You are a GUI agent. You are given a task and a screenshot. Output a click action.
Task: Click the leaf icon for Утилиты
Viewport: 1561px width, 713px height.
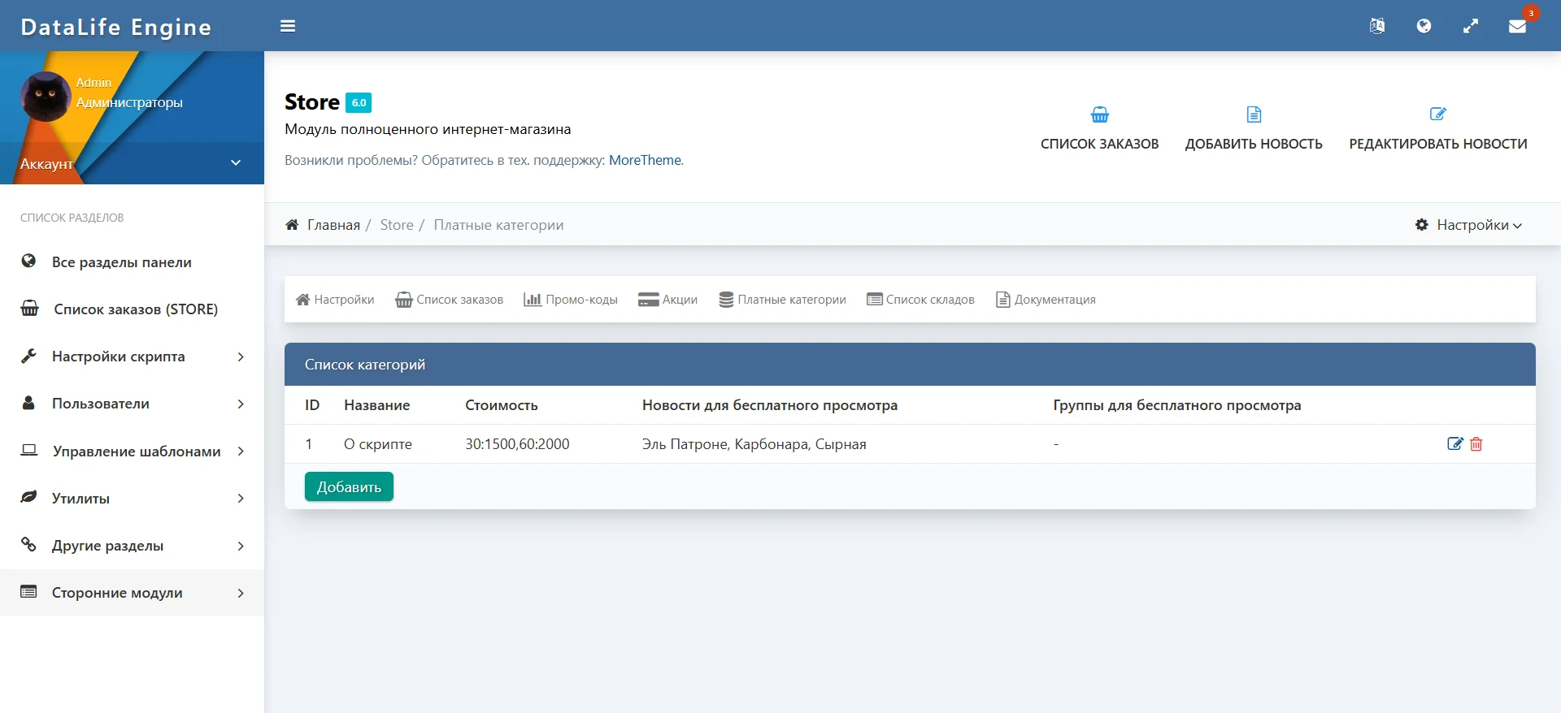click(28, 496)
